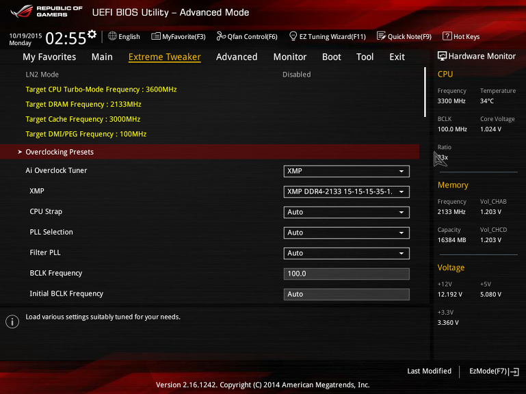The height and width of the screenshot is (394, 526).
Task: Click the BCLK 100.0 MHz reading
Action: [x=452, y=129]
